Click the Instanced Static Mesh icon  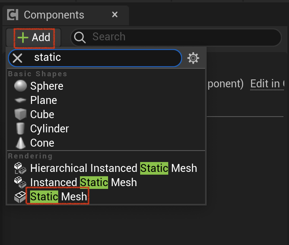[20, 182]
